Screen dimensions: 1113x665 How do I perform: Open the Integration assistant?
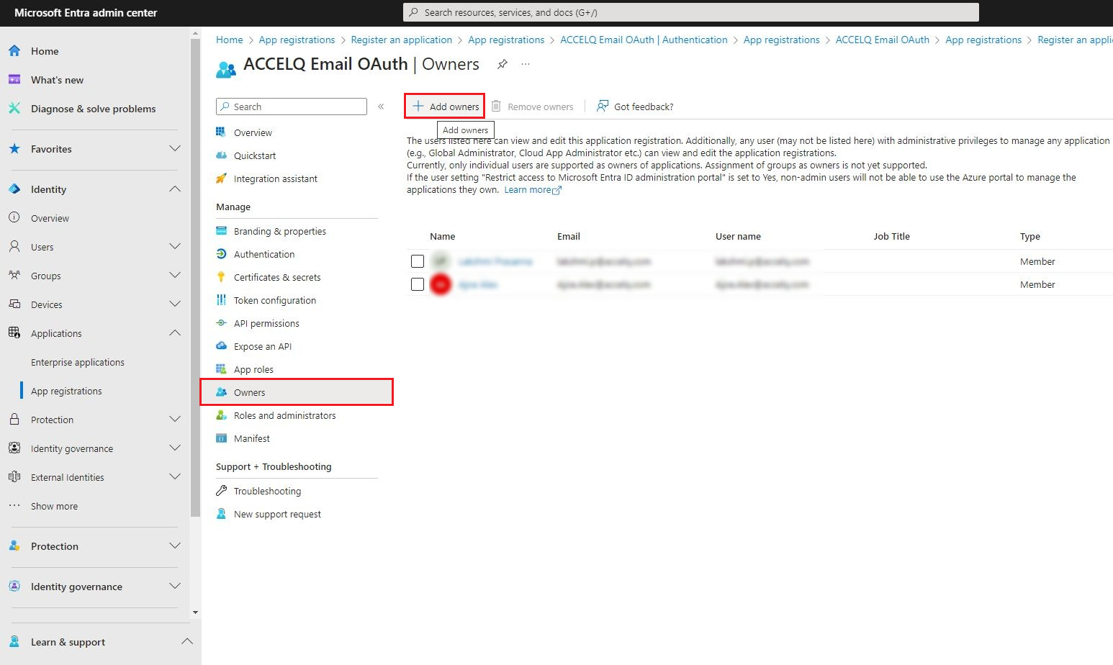[x=275, y=178]
